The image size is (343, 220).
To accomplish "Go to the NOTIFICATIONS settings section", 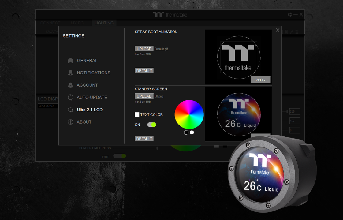I will pos(89,73).
